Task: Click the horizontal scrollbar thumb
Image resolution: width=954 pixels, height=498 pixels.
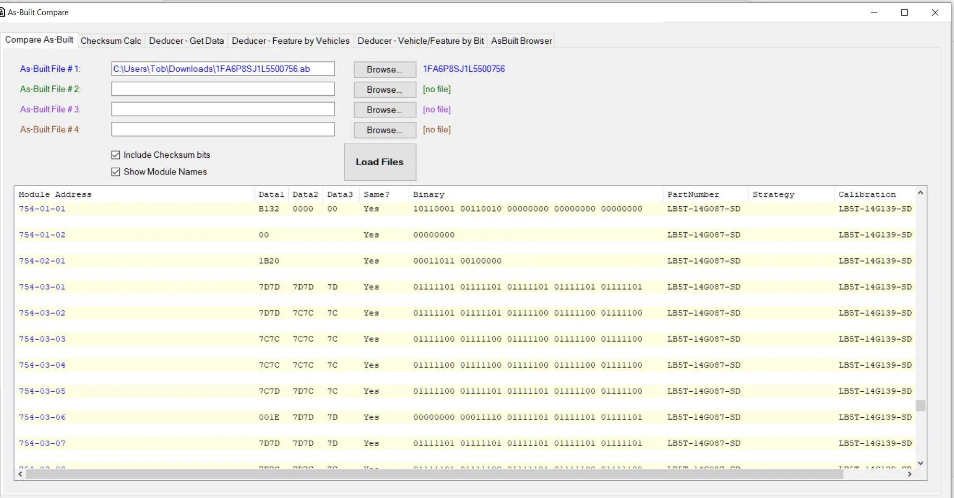Action: [x=435, y=475]
